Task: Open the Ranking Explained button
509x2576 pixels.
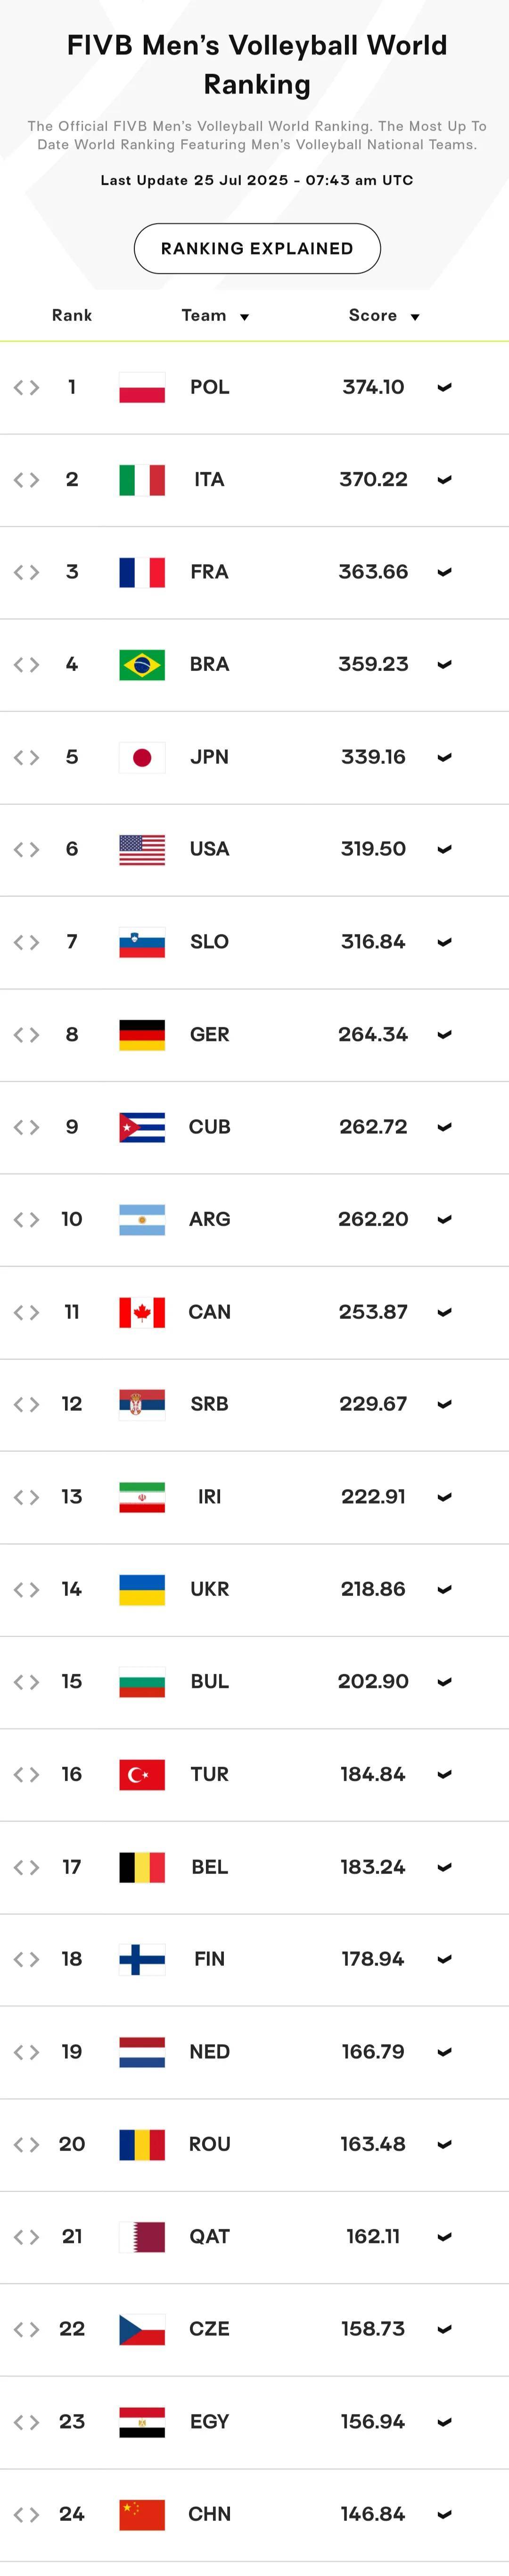Action: coord(257,248)
